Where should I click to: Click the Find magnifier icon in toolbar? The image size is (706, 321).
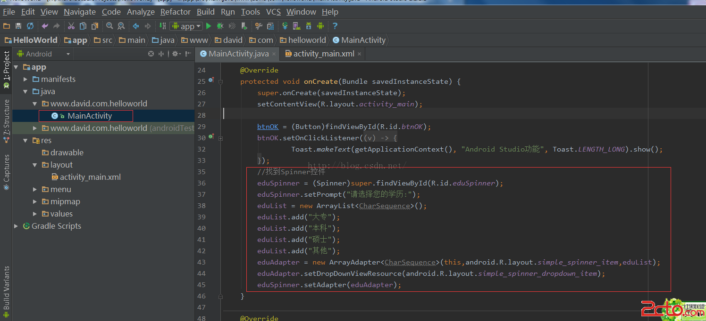pos(109,26)
